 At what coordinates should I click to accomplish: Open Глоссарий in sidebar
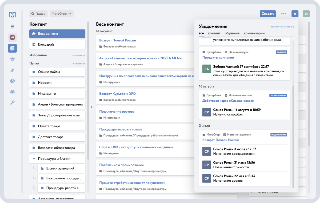click(x=57, y=45)
